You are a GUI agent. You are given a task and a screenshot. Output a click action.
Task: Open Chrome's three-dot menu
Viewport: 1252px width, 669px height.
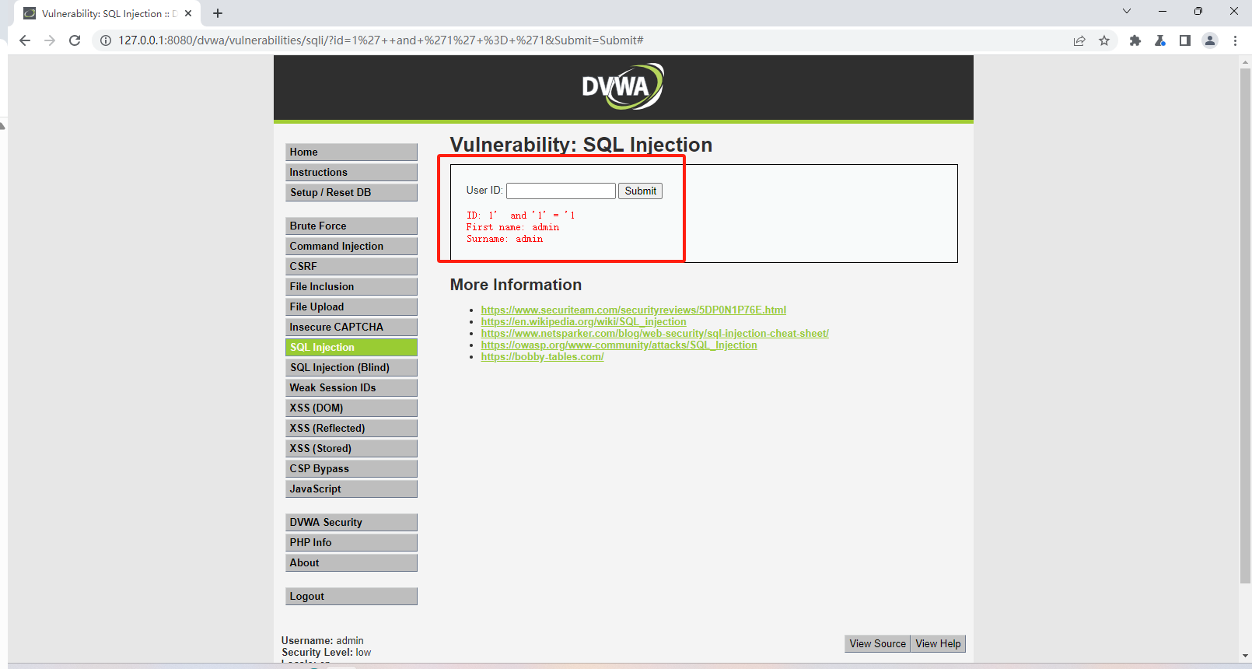(1235, 40)
